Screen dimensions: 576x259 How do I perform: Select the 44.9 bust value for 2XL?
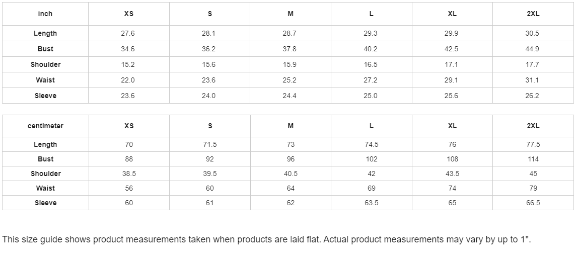[x=532, y=49]
